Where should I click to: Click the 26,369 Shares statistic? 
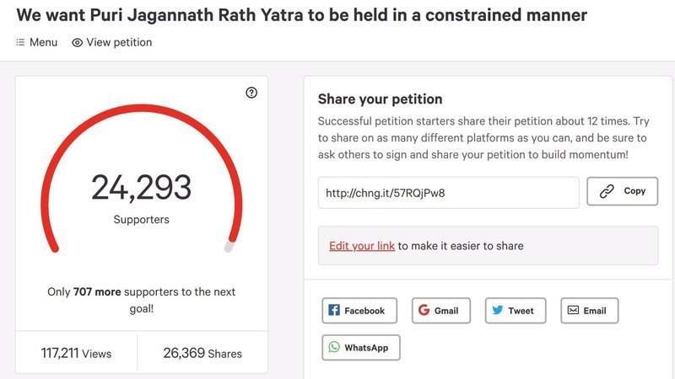click(202, 354)
